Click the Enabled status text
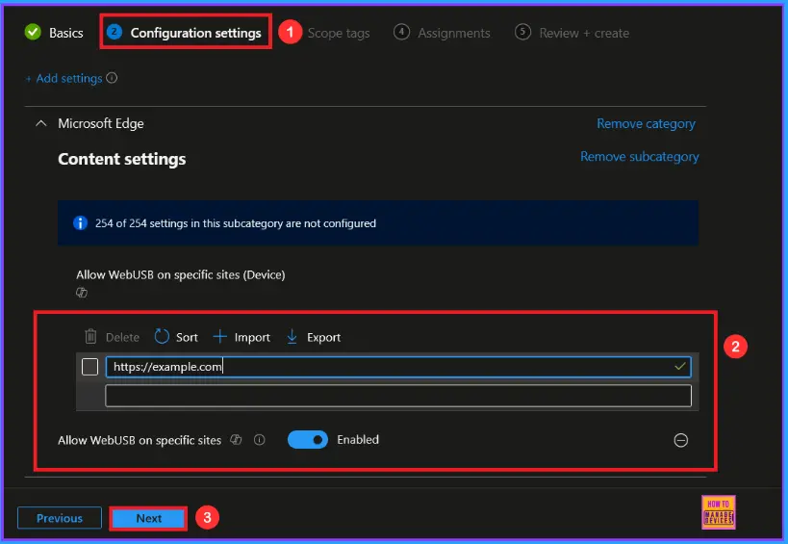 point(358,440)
